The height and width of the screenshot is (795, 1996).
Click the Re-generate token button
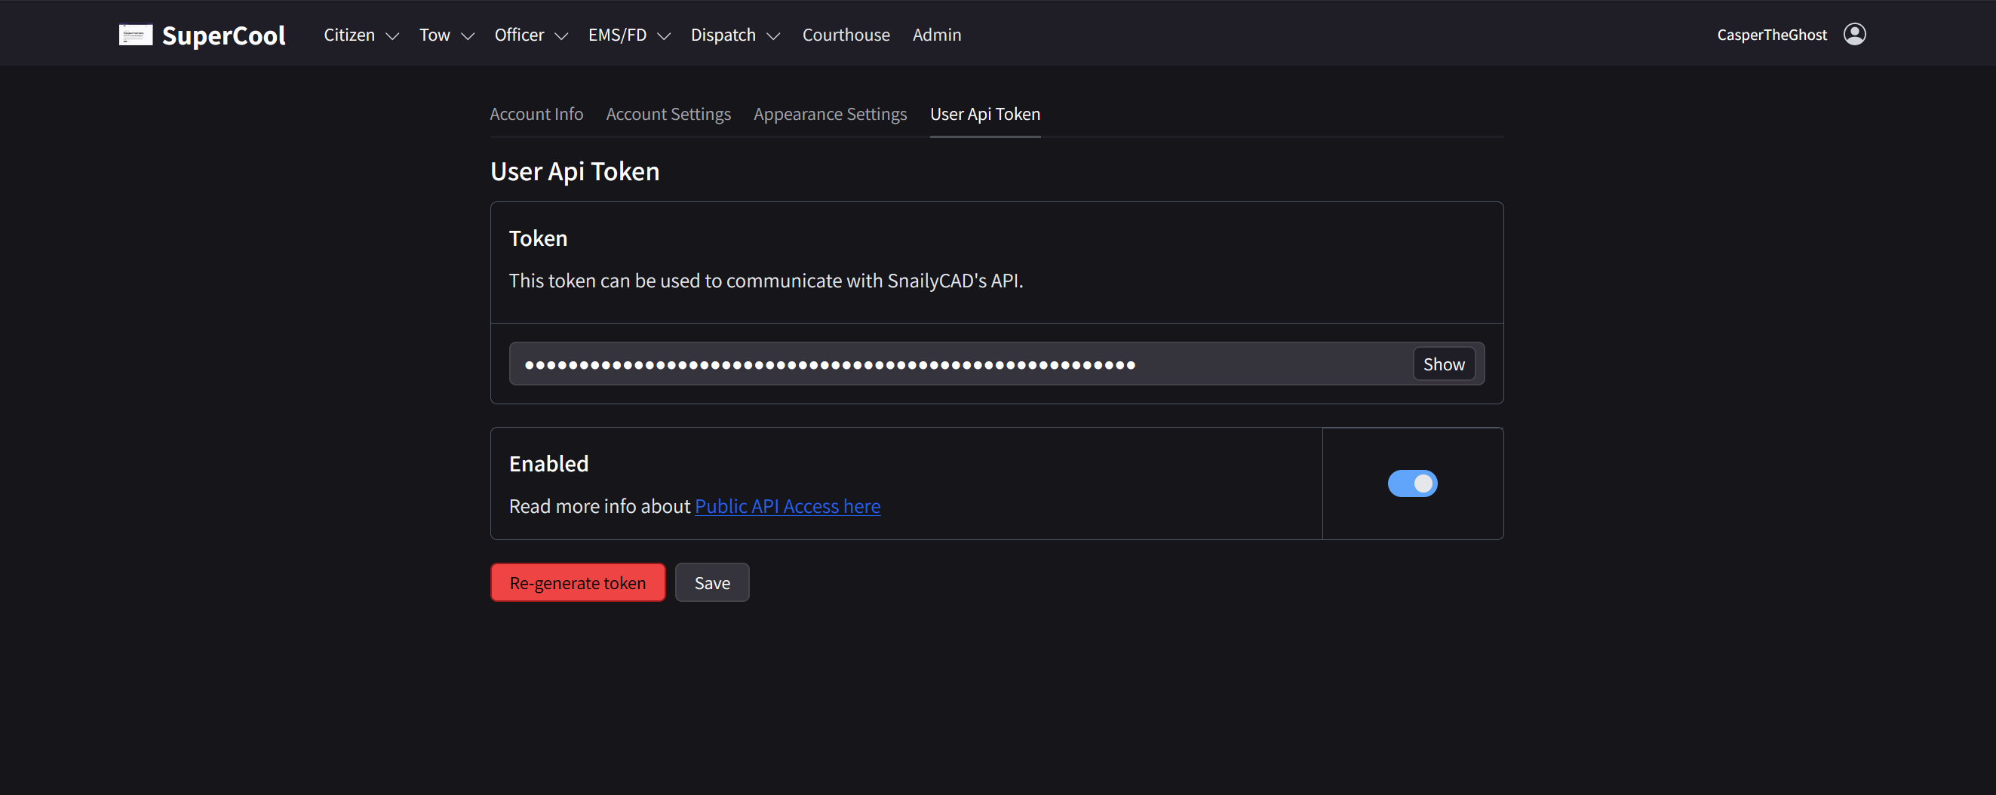pos(577,582)
